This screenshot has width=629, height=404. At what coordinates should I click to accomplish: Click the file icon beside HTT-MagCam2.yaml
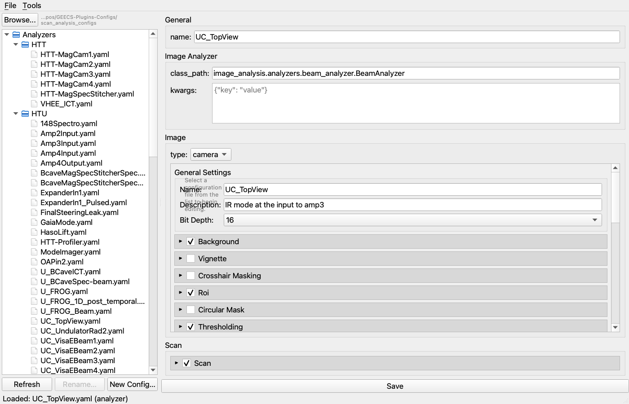click(34, 64)
